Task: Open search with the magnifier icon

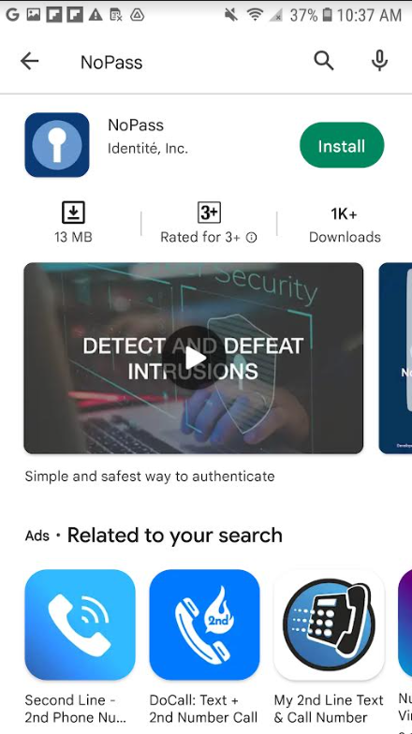Action: (324, 62)
